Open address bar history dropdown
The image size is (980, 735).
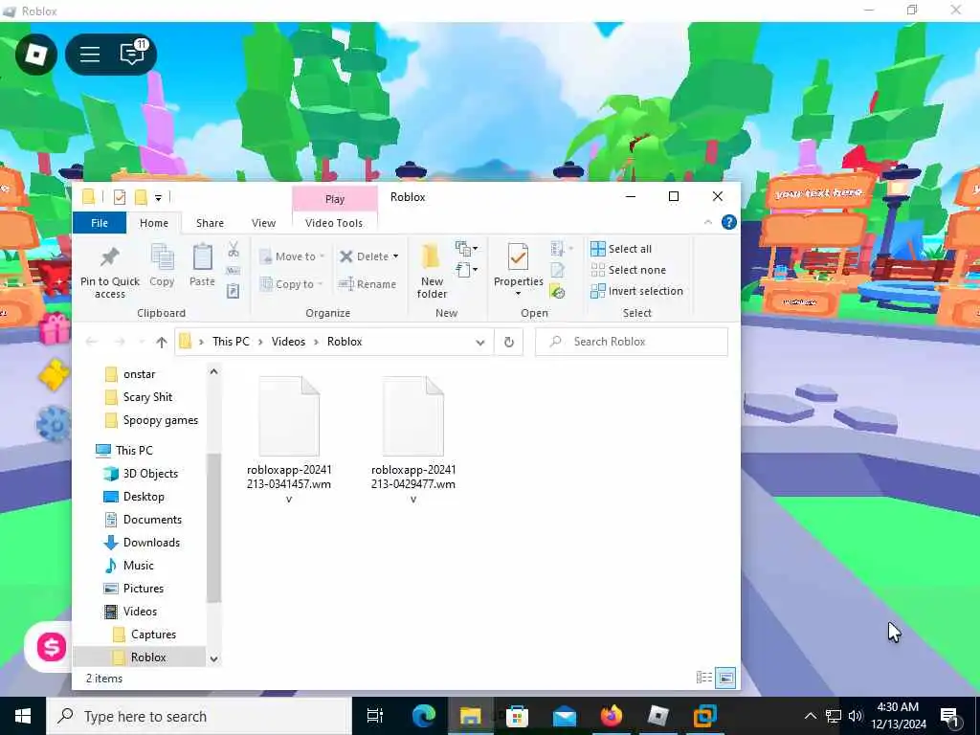click(480, 342)
